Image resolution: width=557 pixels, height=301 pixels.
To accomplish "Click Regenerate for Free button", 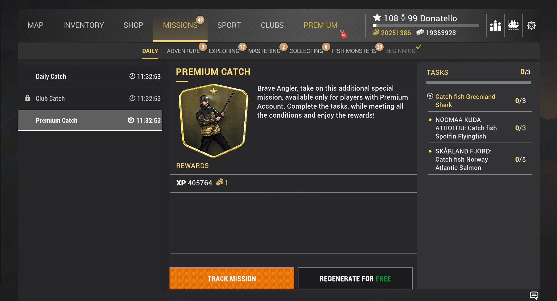I will click(355, 278).
